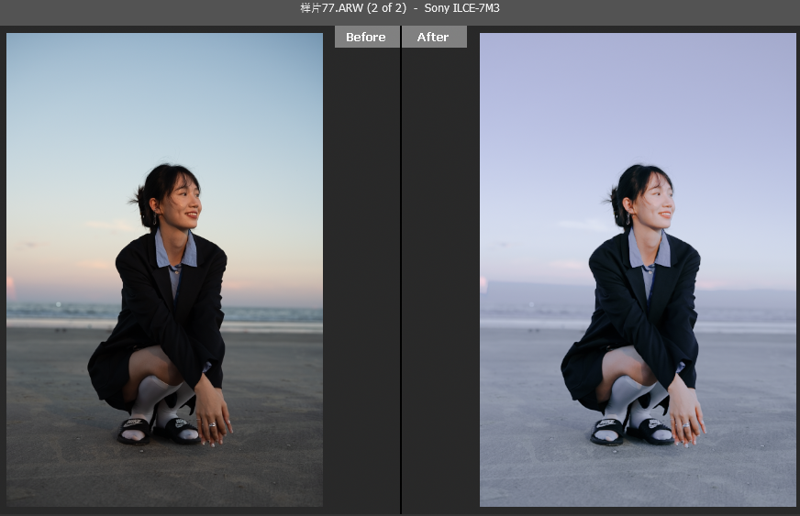Select the After preview image
This screenshot has width=800, height=516.
[638, 269]
